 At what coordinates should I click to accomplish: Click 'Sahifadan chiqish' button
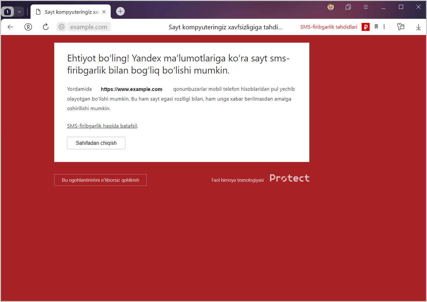click(x=96, y=143)
